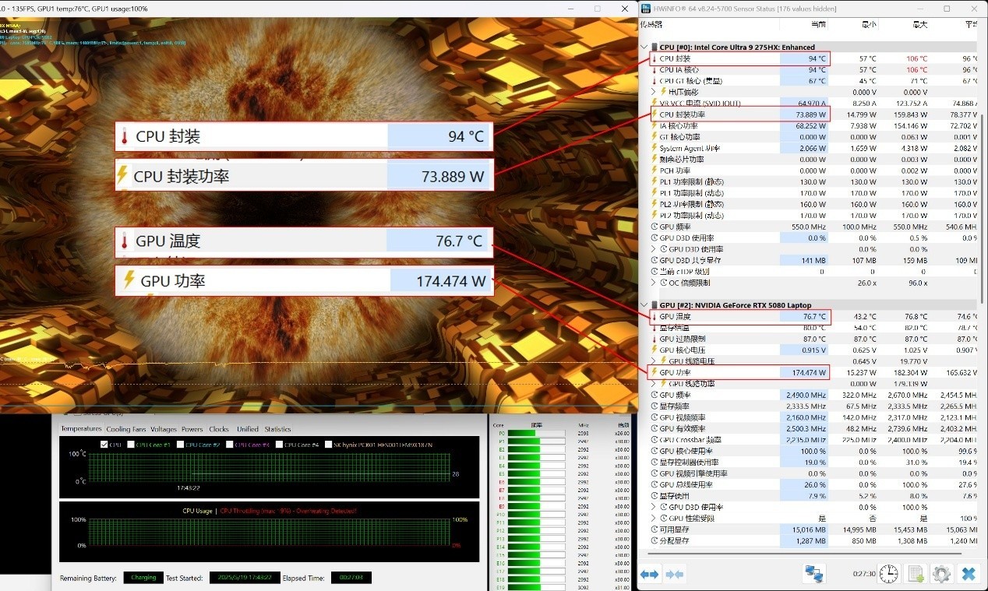Enable the CPU Core #1 checkbox
This screenshot has height=591, width=988.
130,445
